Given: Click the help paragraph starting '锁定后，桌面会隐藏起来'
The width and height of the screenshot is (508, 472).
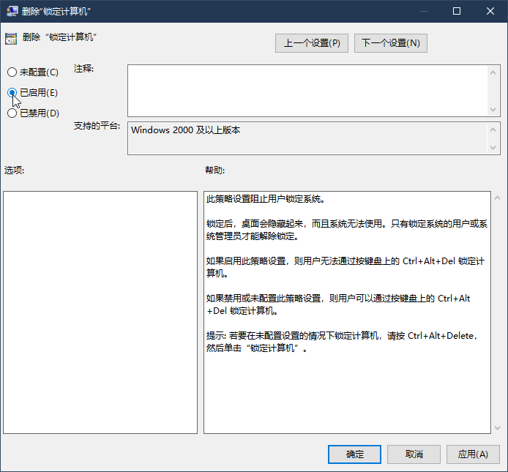Looking at the screenshot, I should [x=347, y=230].
